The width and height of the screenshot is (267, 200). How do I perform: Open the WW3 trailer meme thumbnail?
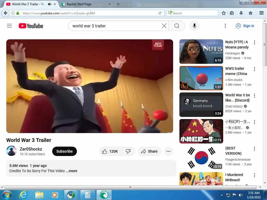[201, 78]
